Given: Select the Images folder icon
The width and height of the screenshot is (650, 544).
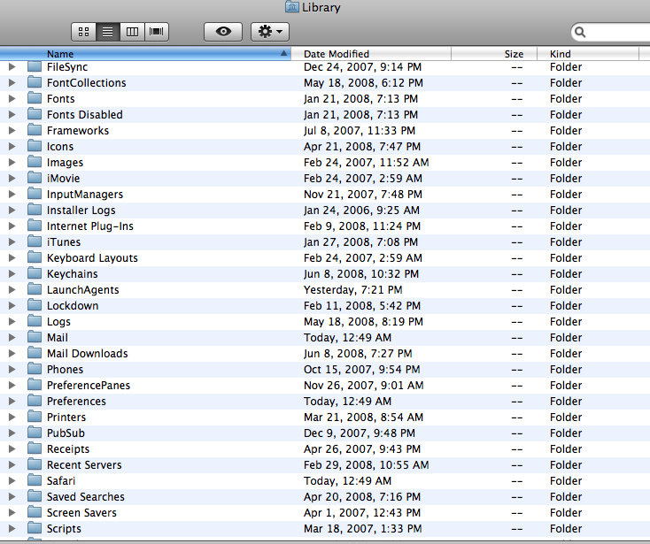Looking at the screenshot, I should click(35, 162).
